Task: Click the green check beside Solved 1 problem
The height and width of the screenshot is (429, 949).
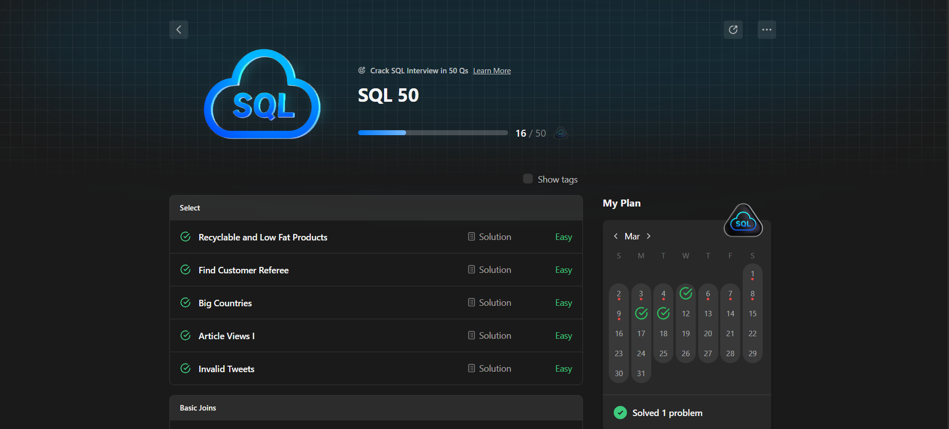Action: (x=620, y=413)
